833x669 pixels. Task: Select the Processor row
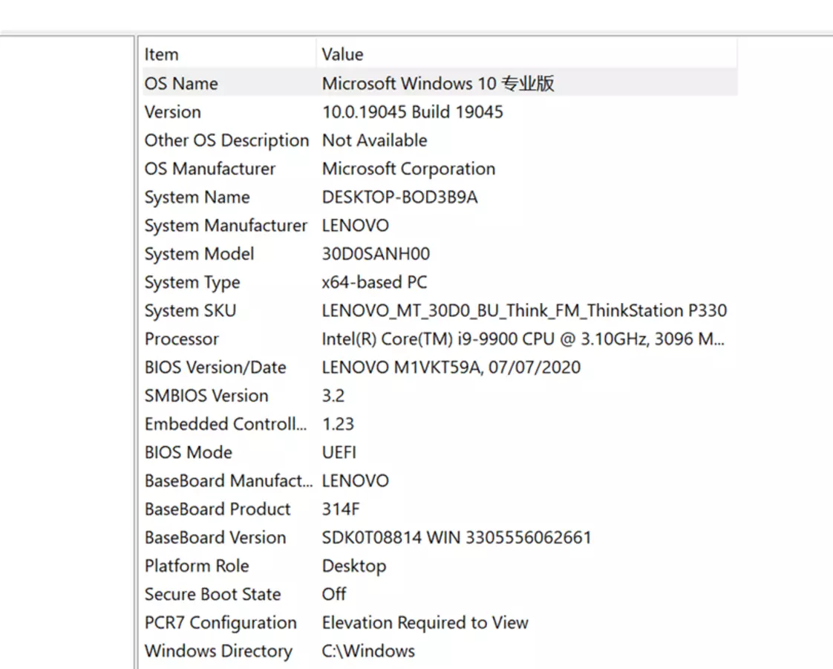pos(182,339)
